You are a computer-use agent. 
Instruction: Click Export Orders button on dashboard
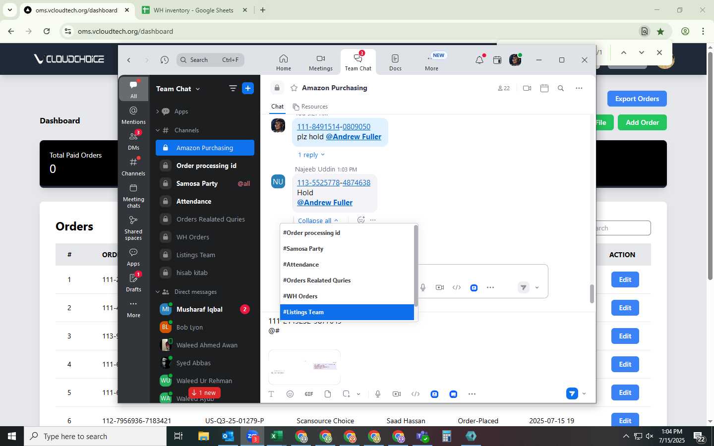(637, 99)
